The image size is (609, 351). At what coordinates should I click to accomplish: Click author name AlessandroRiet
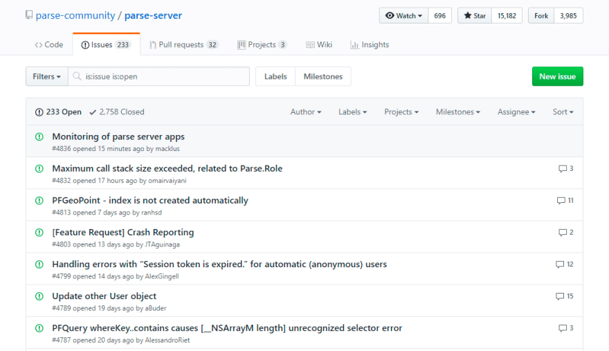coord(167,340)
